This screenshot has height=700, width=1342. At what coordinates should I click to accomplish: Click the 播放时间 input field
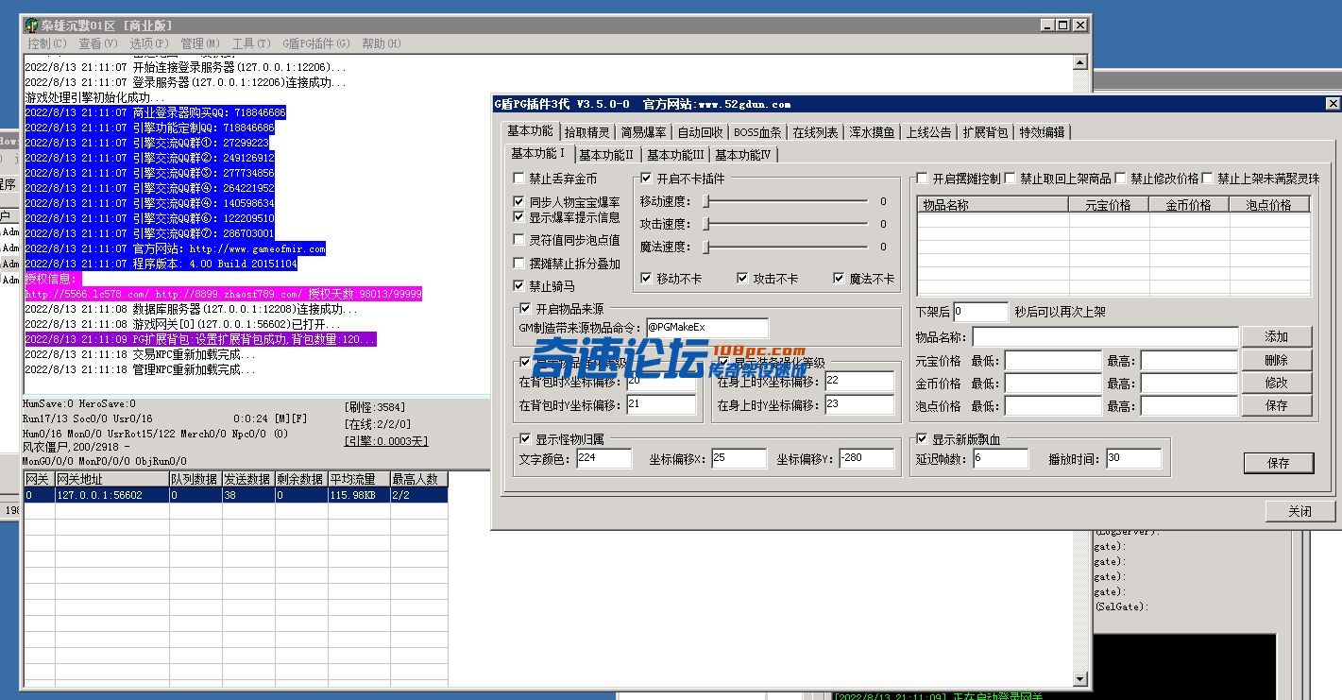point(1133,459)
